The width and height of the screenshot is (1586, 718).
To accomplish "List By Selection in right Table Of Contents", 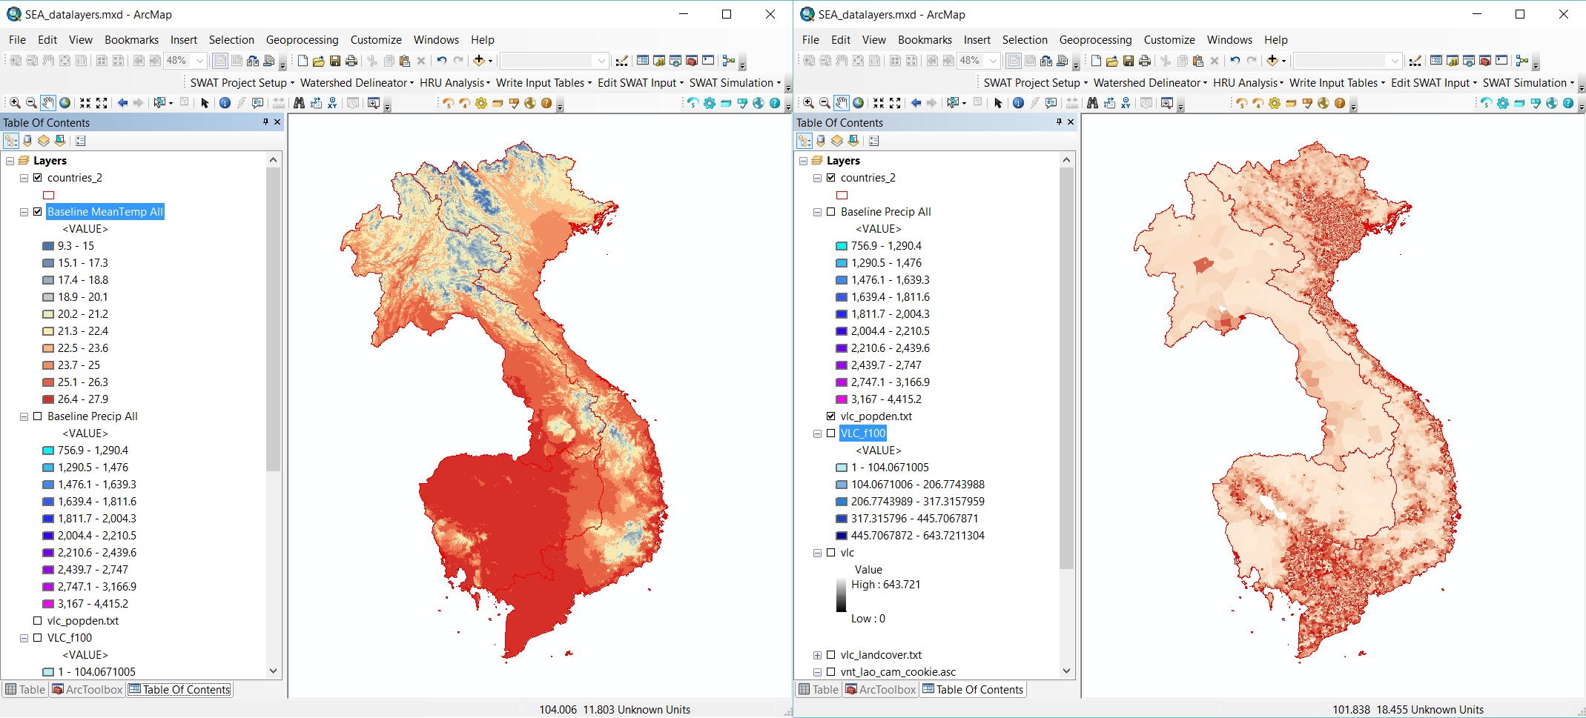I will (853, 141).
